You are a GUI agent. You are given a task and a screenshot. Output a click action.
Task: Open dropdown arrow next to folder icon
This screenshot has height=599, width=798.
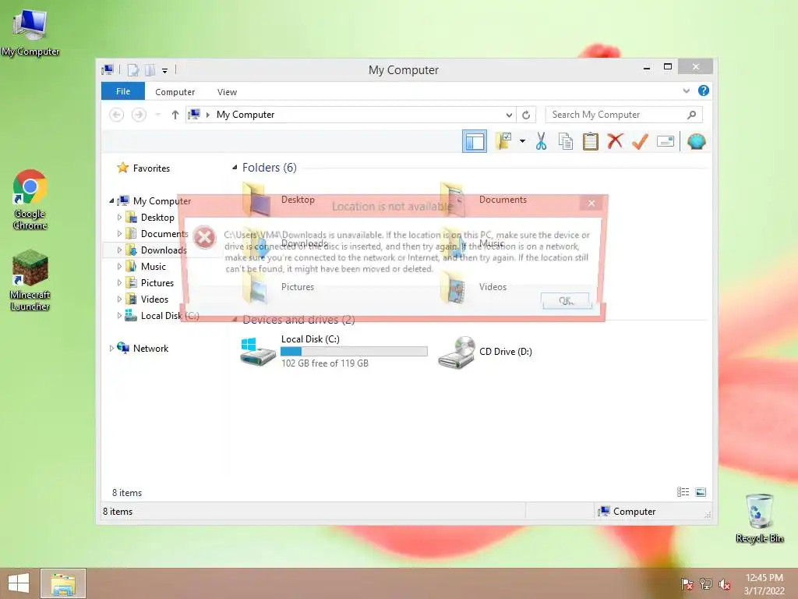522,141
